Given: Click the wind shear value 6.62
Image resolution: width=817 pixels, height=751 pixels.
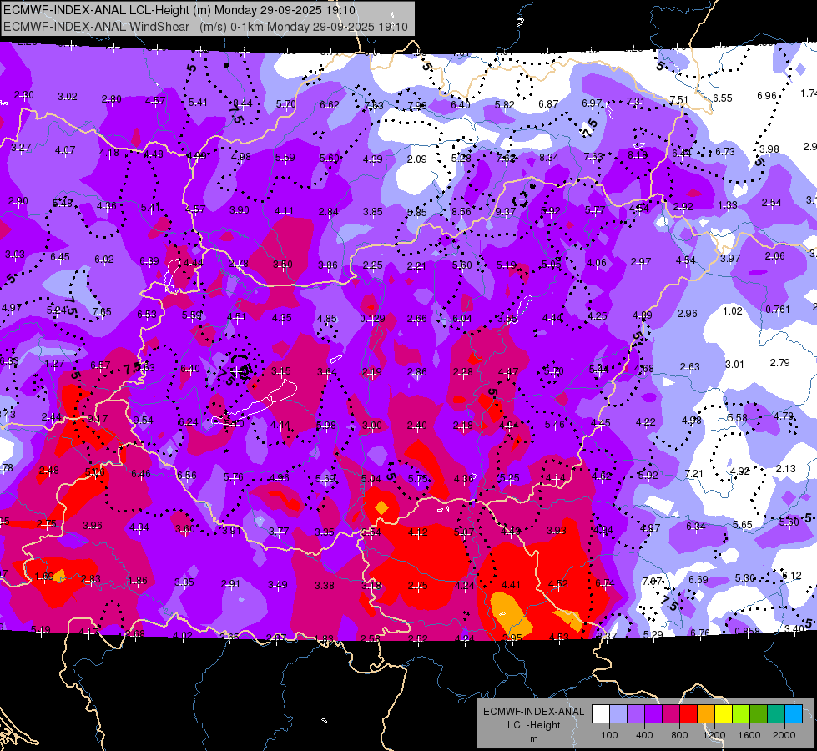Looking at the screenshot, I should click(330, 105).
